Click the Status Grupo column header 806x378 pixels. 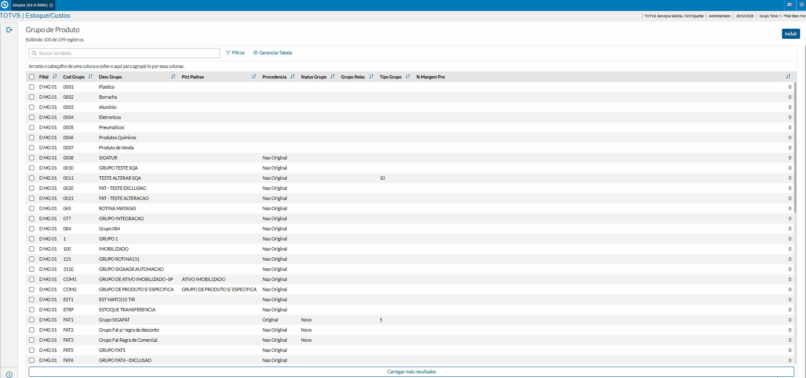click(314, 77)
